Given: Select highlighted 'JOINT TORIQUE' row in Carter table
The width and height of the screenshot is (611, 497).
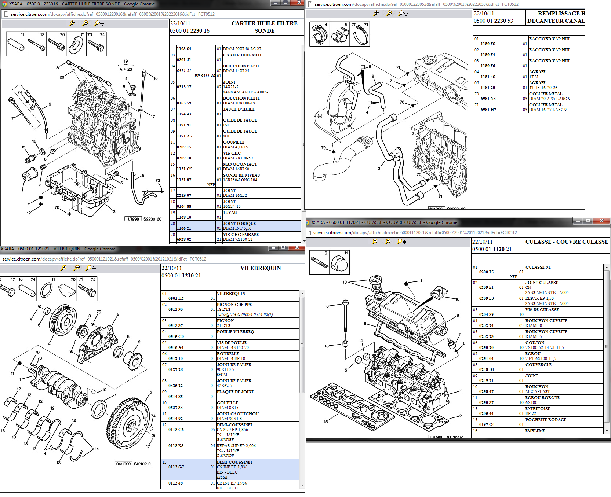Looking at the screenshot, I should [235, 226].
